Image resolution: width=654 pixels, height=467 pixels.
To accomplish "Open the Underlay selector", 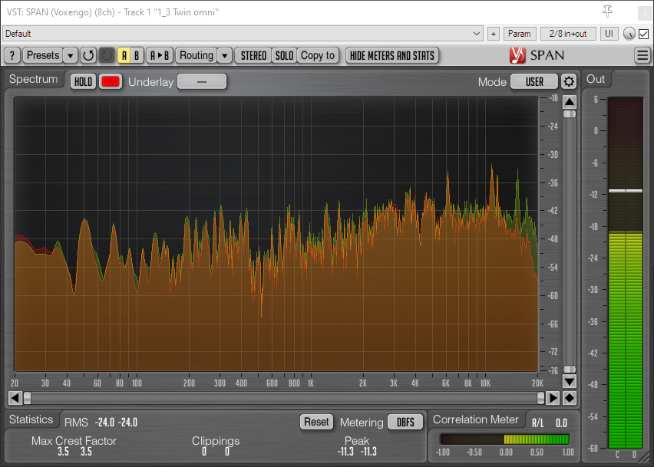I will [x=202, y=82].
